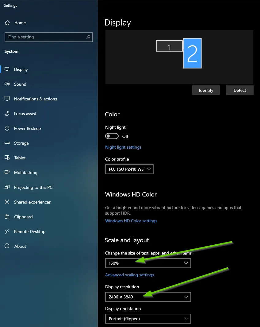Toggle Night light off switch
The image size is (260, 327).
click(112, 136)
